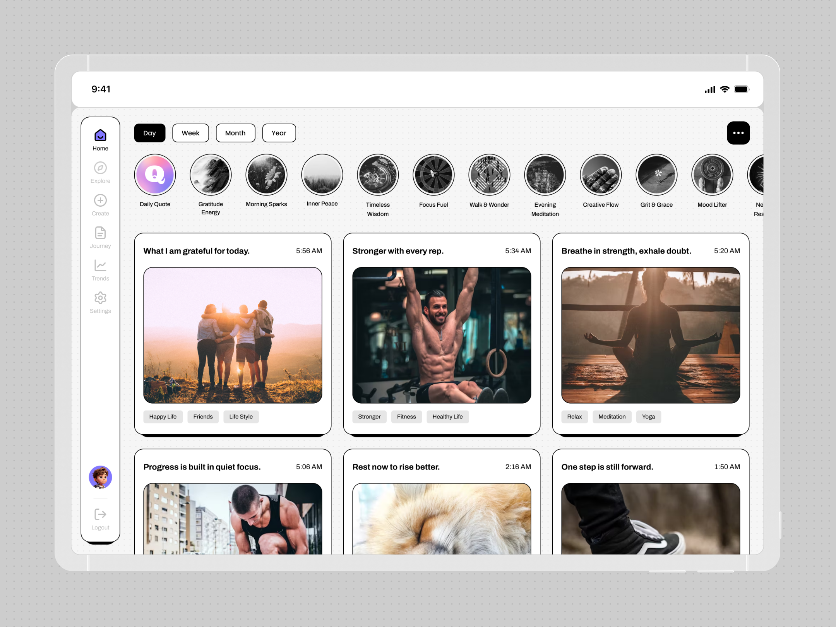Expand the Evening Meditation collection
Screen dimensions: 836x627
tap(545, 175)
